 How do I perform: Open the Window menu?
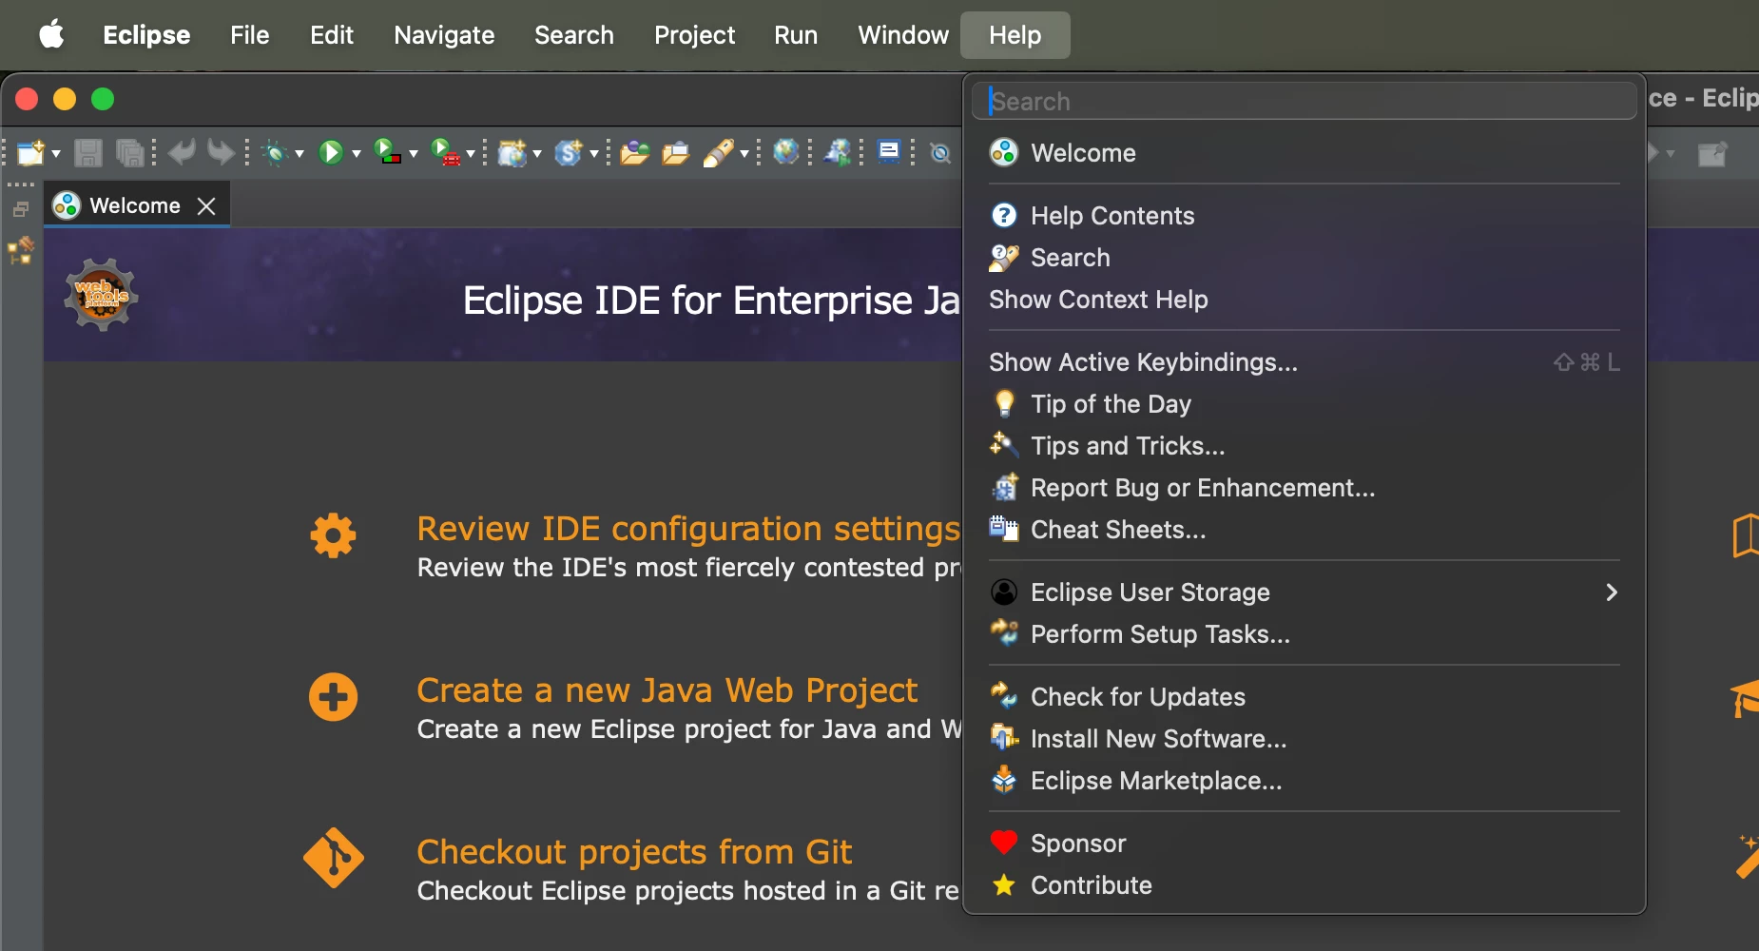[903, 35]
